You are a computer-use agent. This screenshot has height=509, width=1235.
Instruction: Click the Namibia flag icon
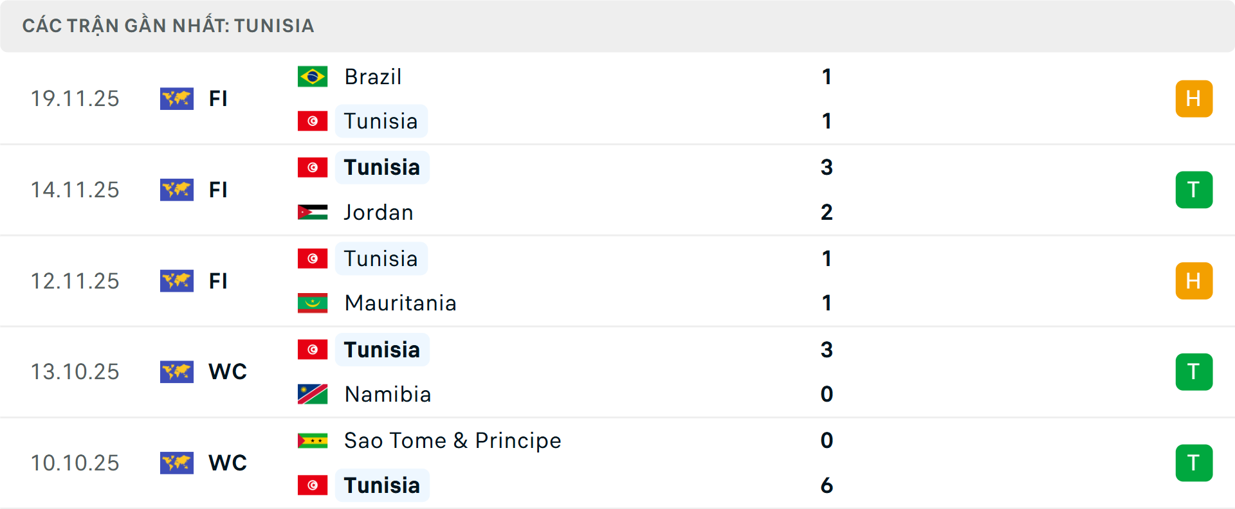tap(313, 394)
